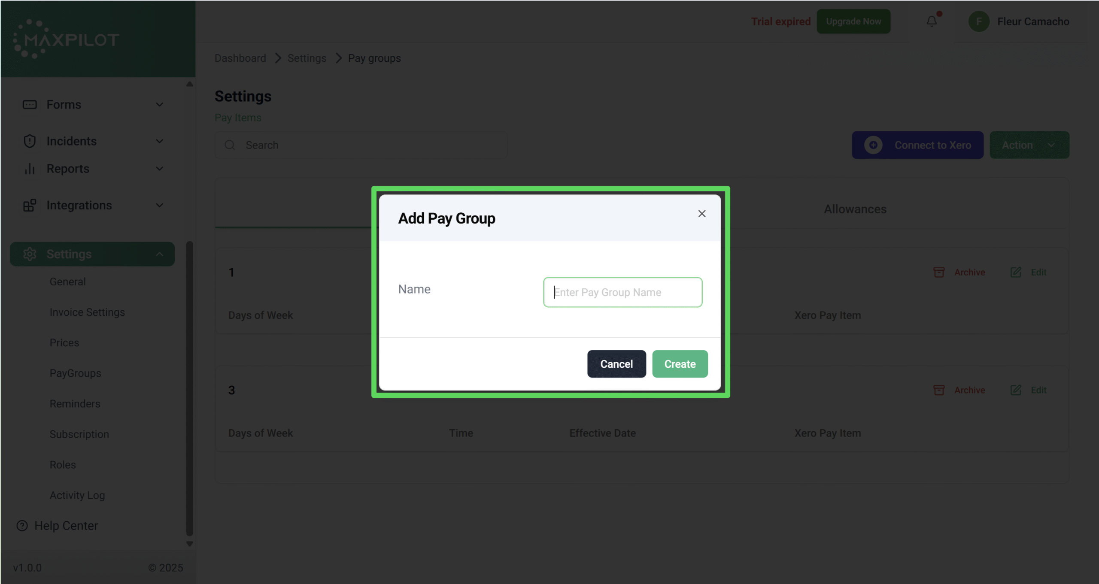Screen dimensions: 1099x584
Task: Click Archive icon in first row
Action: tap(939, 272)
